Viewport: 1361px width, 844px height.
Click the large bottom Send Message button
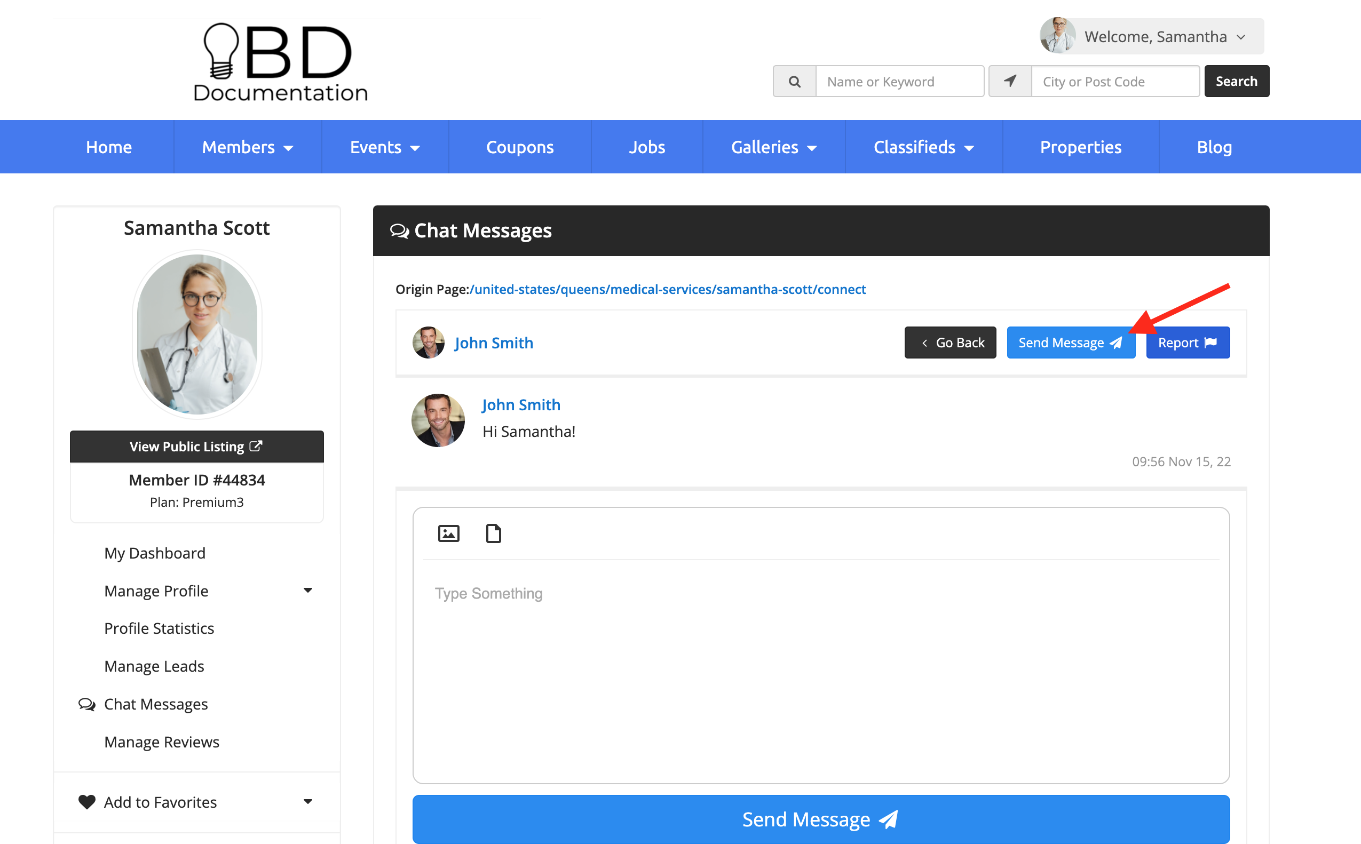820,819
